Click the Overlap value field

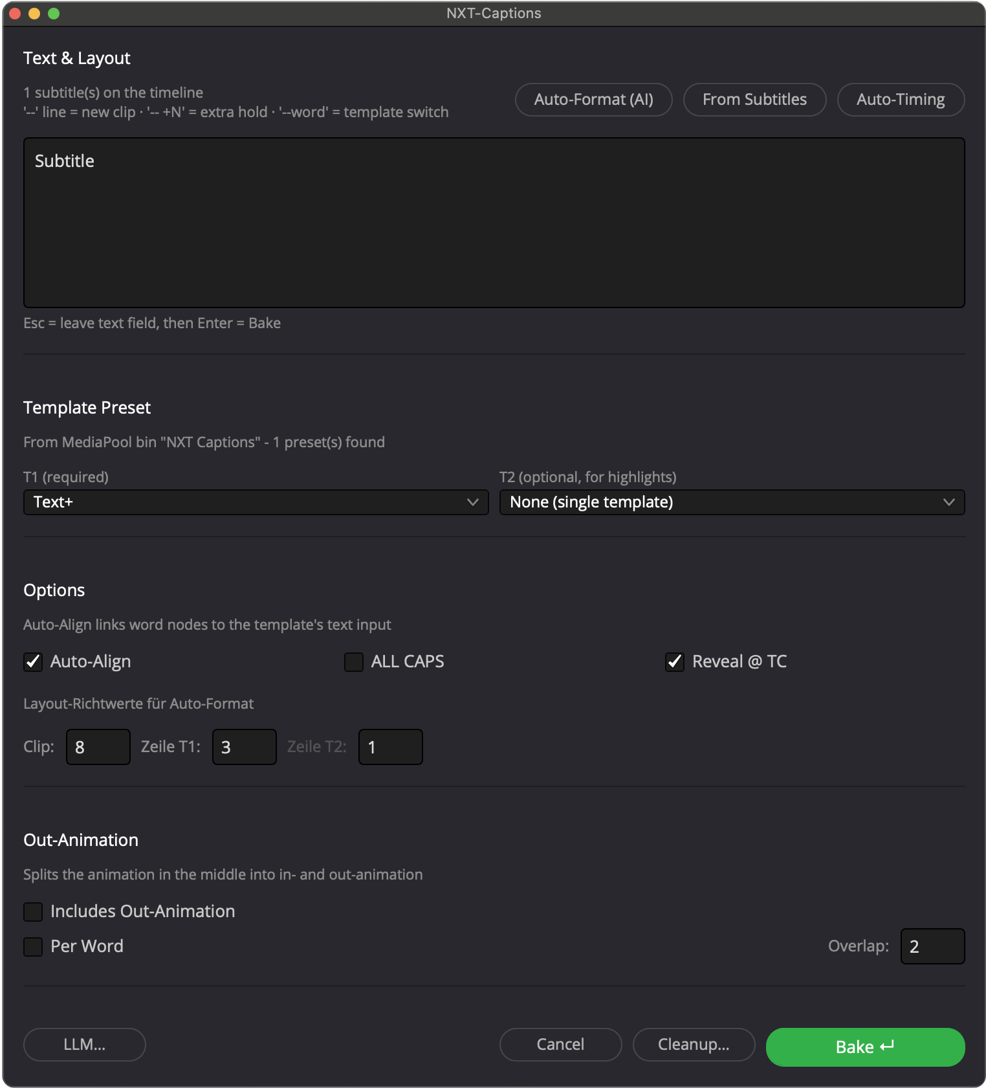(932, 946)
